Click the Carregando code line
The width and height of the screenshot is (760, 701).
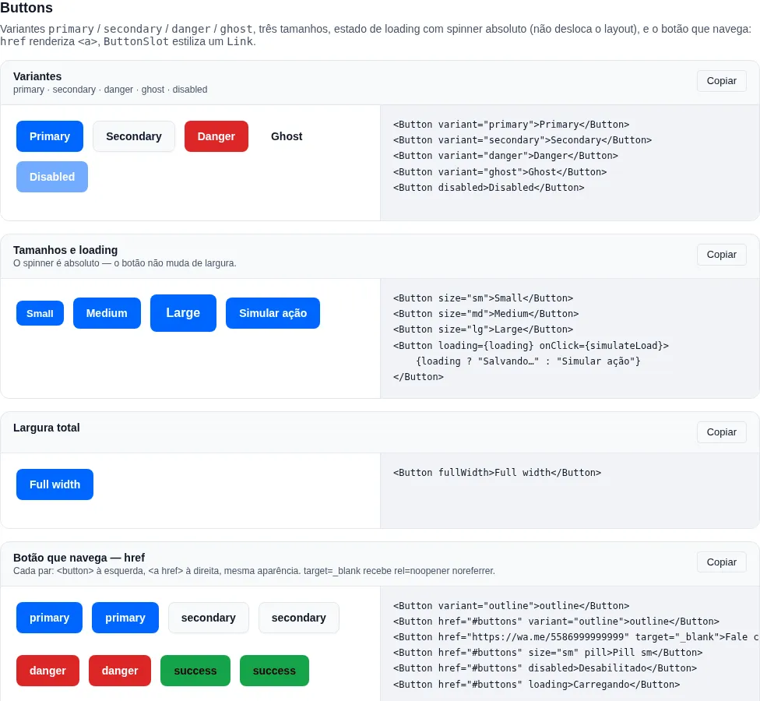[536, 685]
